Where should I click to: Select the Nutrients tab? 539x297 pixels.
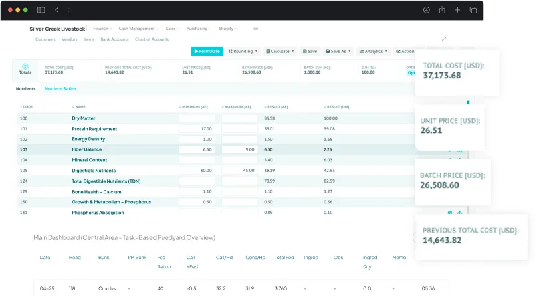[x=26, y=88]
